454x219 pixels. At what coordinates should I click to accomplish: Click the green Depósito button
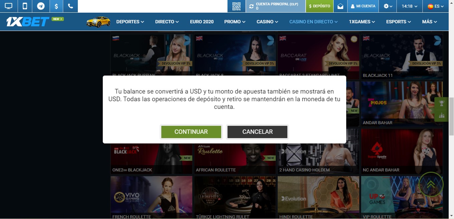[319, 6]
